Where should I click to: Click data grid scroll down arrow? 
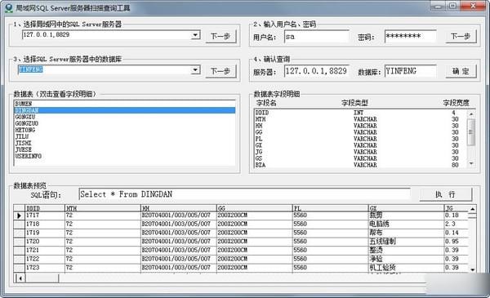[472, 269]
